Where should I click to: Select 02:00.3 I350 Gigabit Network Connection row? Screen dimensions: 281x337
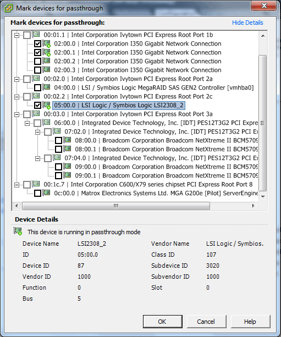[137, 70]
